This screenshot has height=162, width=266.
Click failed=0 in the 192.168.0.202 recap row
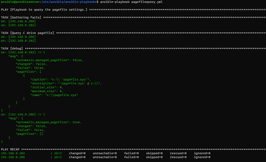tap(131, 153)
